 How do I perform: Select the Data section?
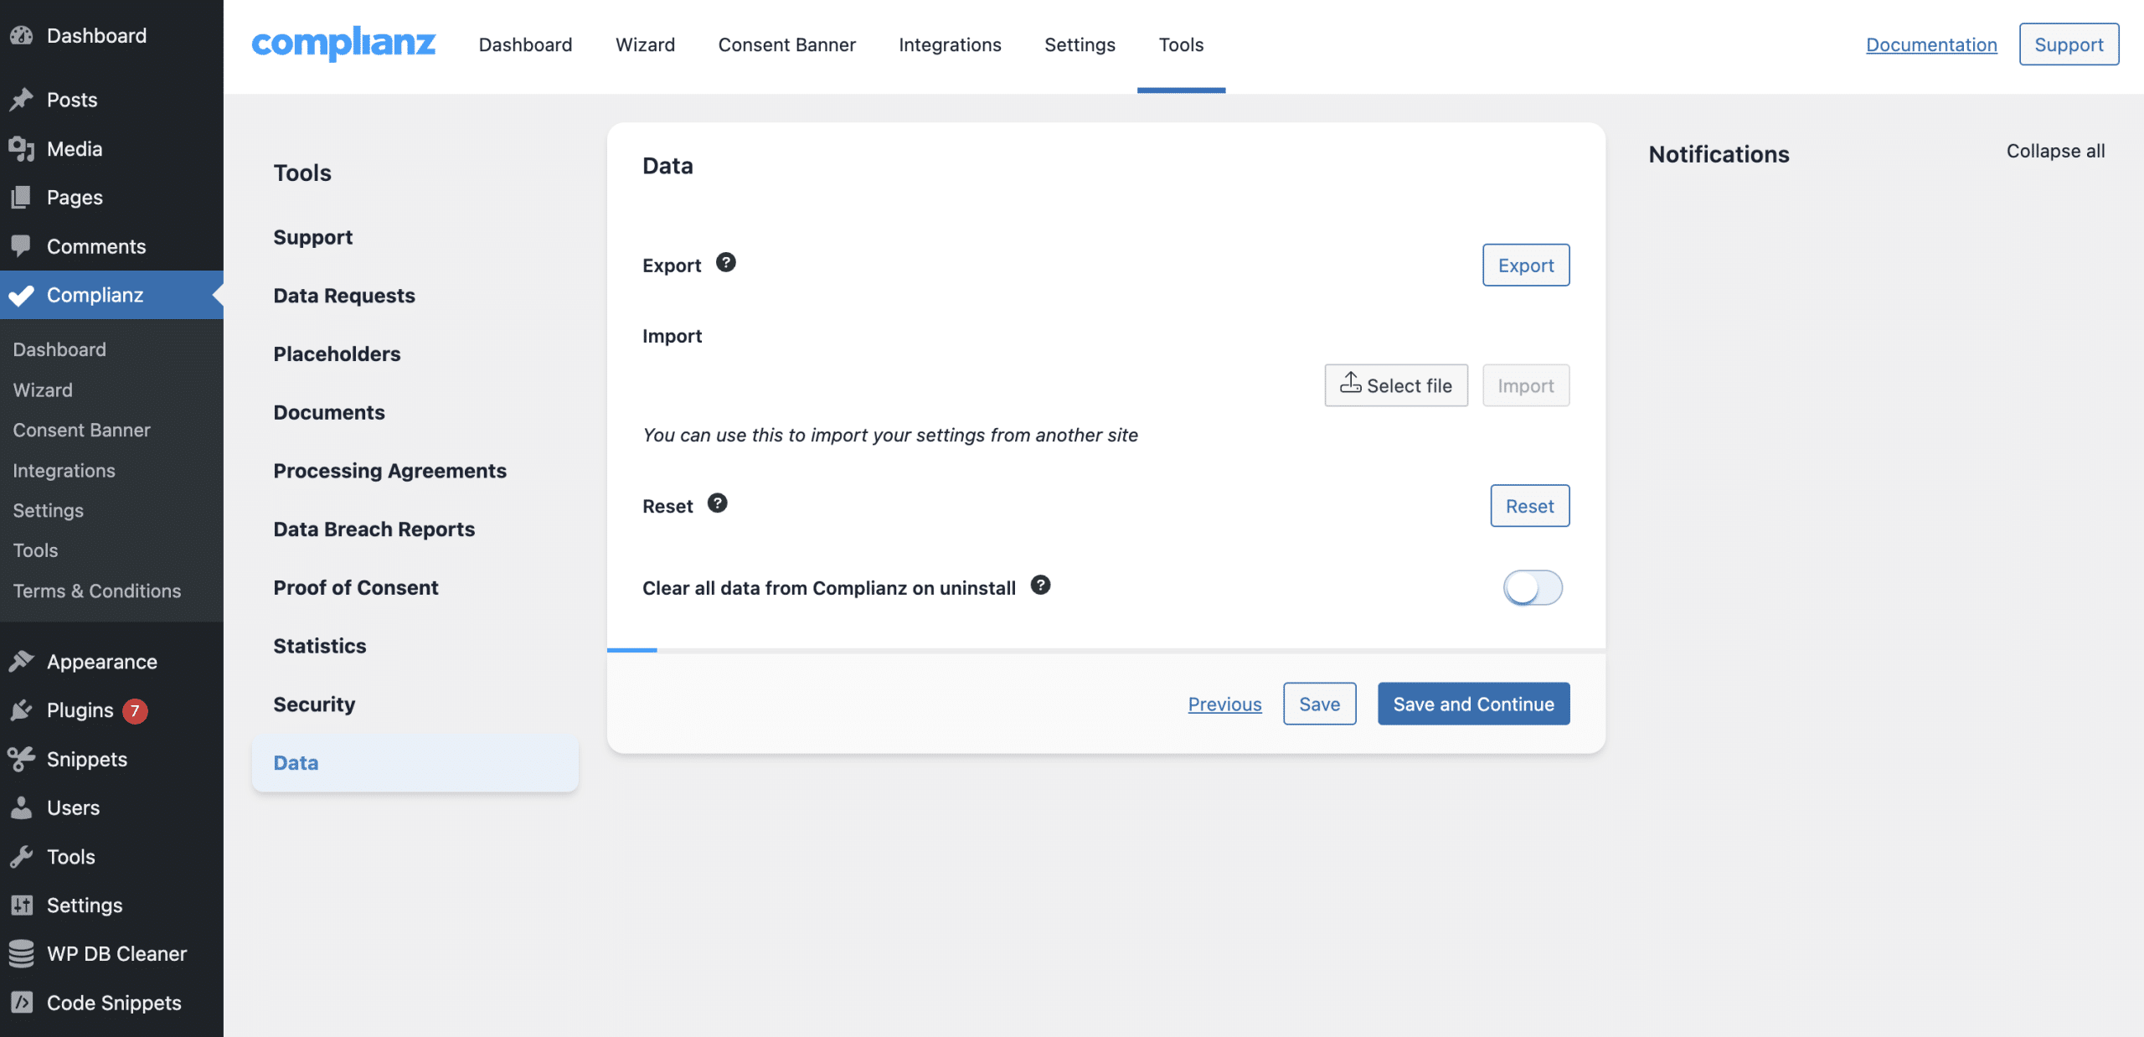point(415,763)
